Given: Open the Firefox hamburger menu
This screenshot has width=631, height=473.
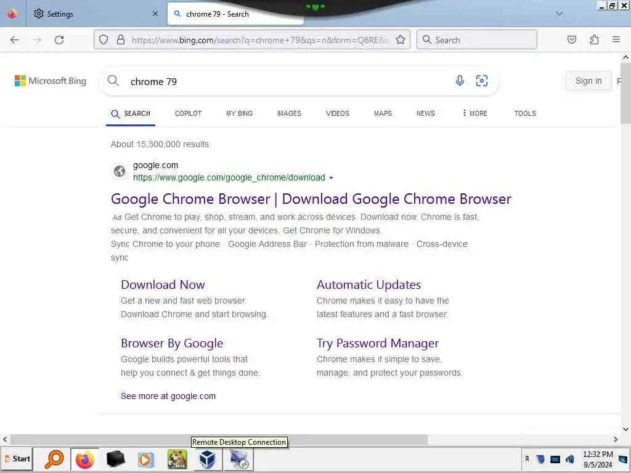Looking at the screenshot, I should pos(616,39).
